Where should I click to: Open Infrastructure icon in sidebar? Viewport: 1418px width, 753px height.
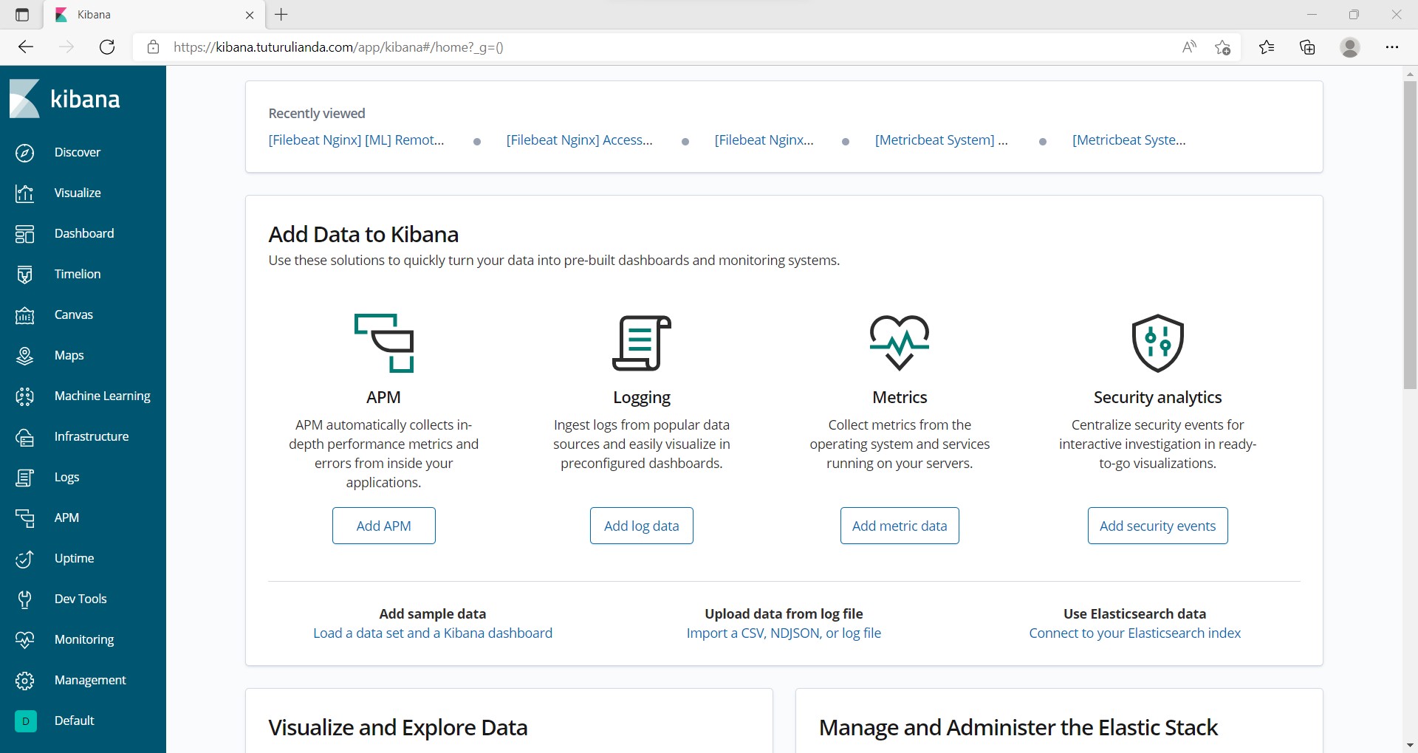click(x=24, y=437)
